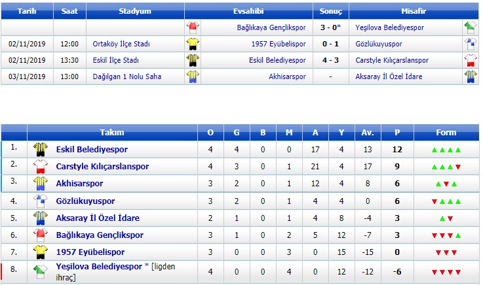
Task: Open Bağlıkaya Gençlikspor in standings table
Action: (100, 235)
